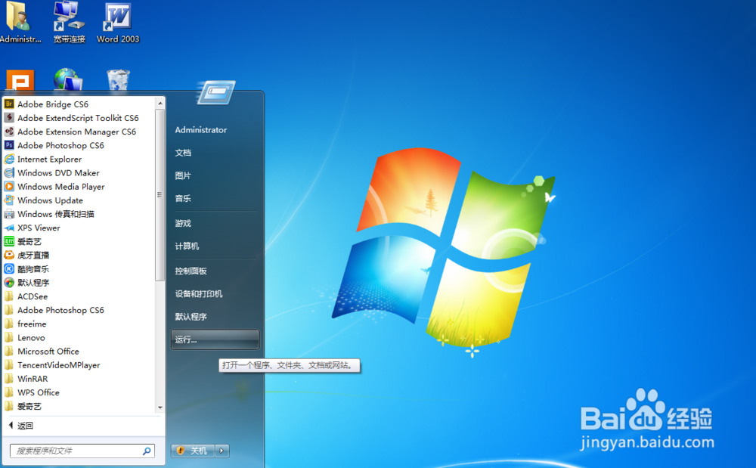Launch Adobe Photoshop CS6 program icon
This screenshot has height=468, width=756.
(x=9, y=145)
